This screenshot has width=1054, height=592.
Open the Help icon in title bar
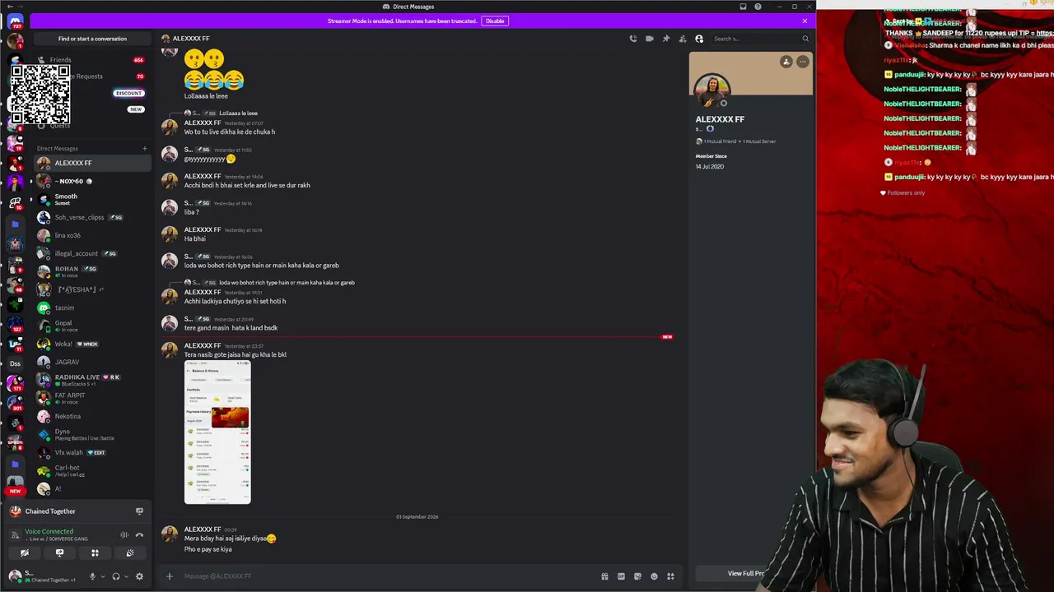[x=758, y=7]
